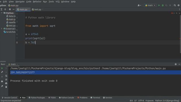Viewport: 181px width, 102px height.
Task: Select data.txt in Project tree
Action: [11, 16]
